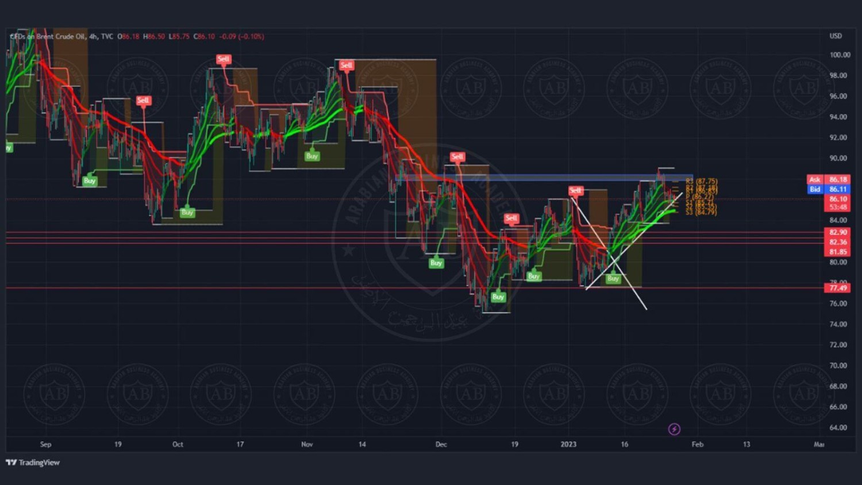Viewport: 862px width, 485px height.
Task: Click the 90.00 price axis label
Action: pyautogui.click(x=838, y=158)
